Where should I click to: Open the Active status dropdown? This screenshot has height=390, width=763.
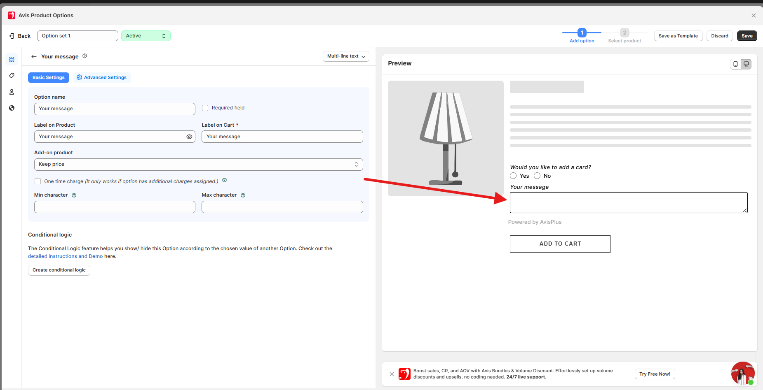(146, 36)
